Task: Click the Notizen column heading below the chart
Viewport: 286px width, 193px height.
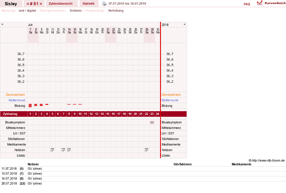Action: pos(33,164)
